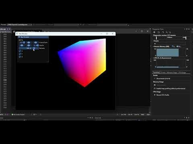Image resolution: width=193 pixels, height=144 pixels.
Task: Click the Error List panel tab
Action: point(98,118)
